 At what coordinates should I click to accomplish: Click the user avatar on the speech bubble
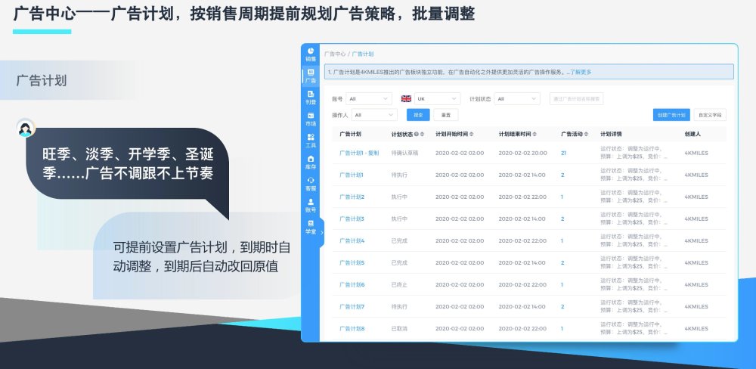click(25, 129)
